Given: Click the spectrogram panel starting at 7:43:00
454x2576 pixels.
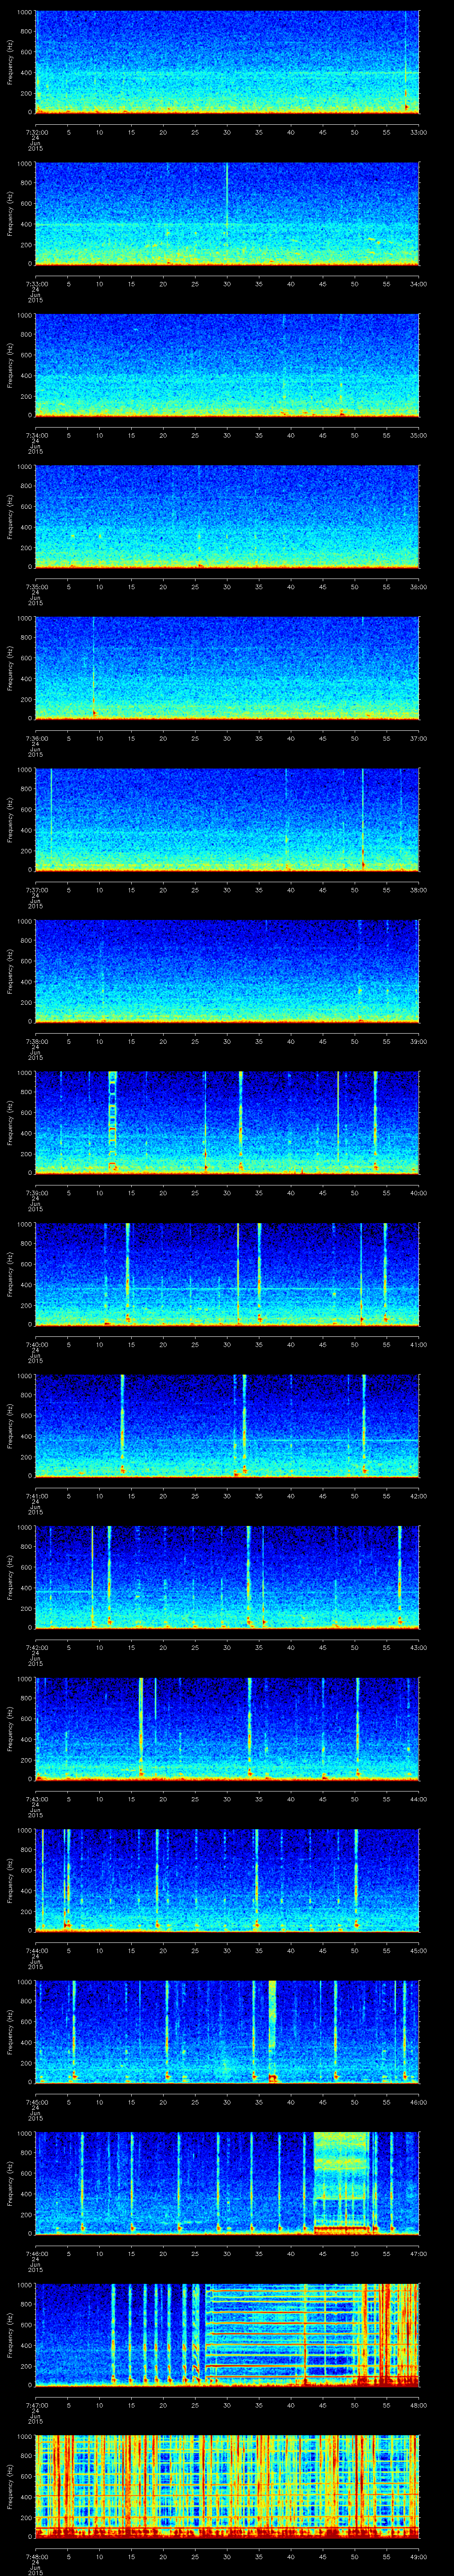Looking at the screenshot, I should (x=227, y=1728).
